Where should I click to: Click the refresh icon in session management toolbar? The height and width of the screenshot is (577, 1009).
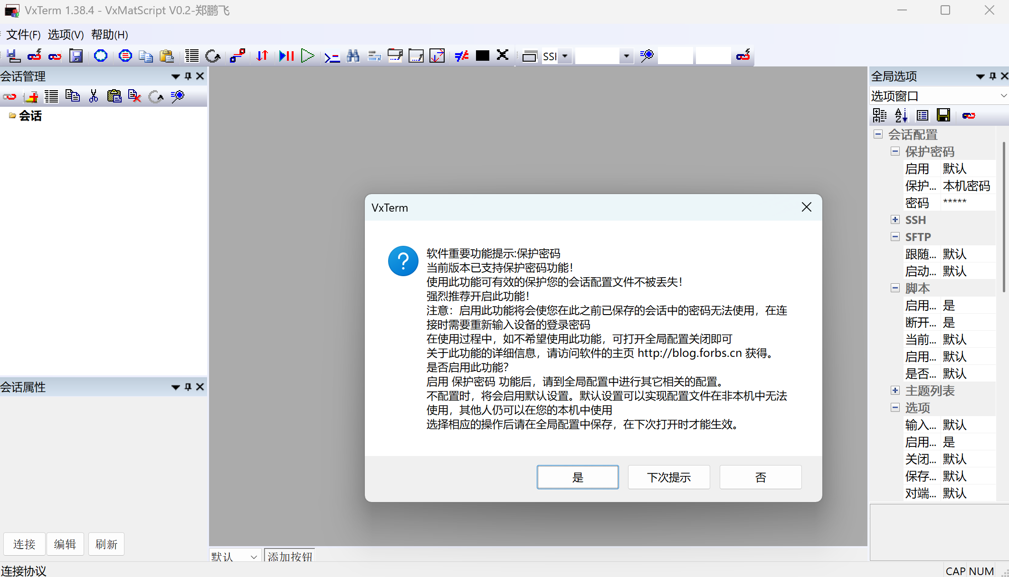pos(156,97)
